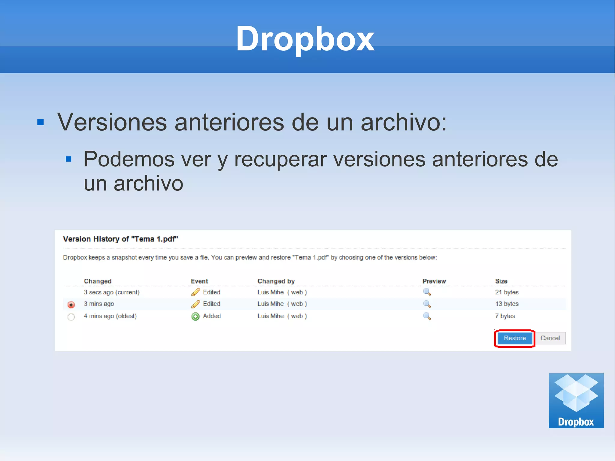
Task: Click 'Luis Mihe ( web )' in the oldest version row
Action: click(x=282, y=316)
